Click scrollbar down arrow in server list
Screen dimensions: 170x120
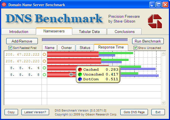(163, 103)
